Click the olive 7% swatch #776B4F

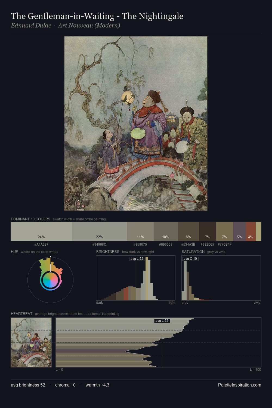pos(225,231)
